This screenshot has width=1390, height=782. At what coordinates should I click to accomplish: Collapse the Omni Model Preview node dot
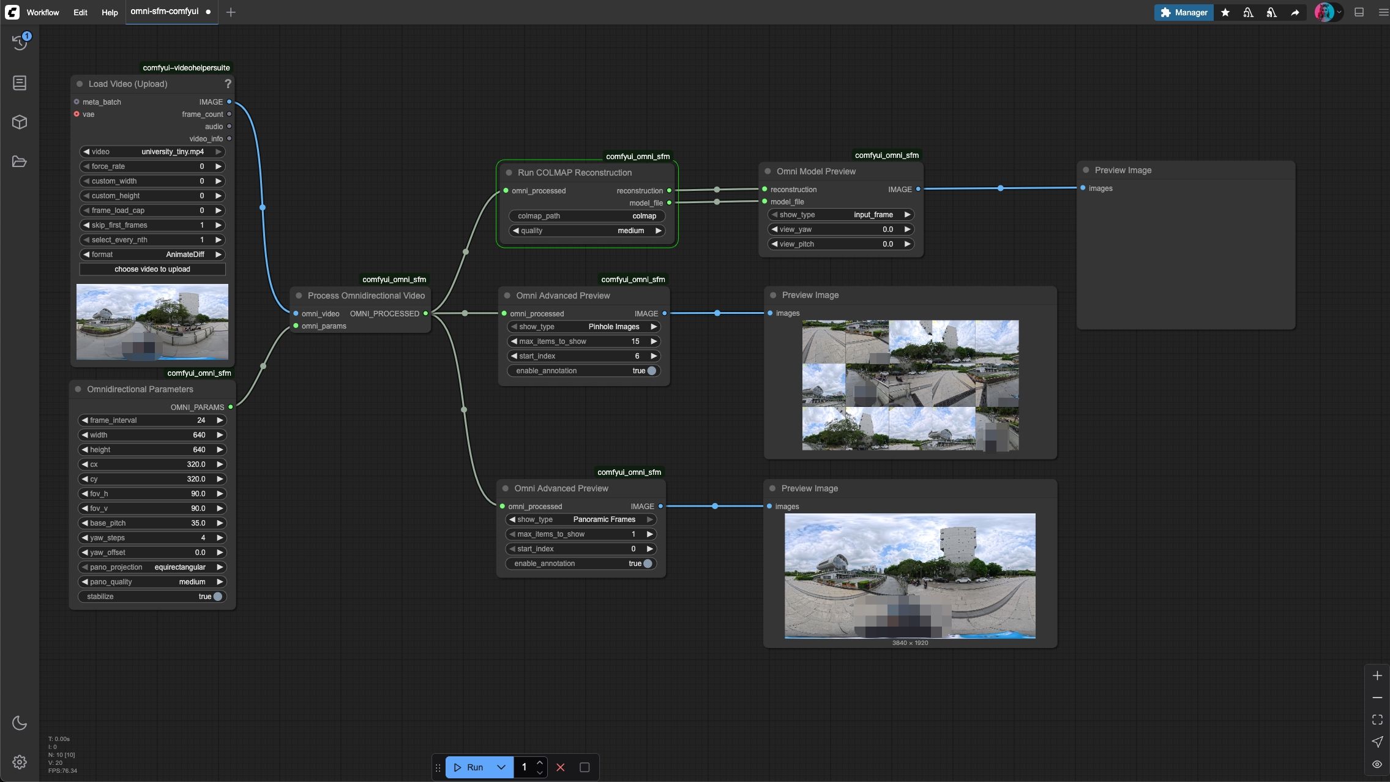click(768, 171)
